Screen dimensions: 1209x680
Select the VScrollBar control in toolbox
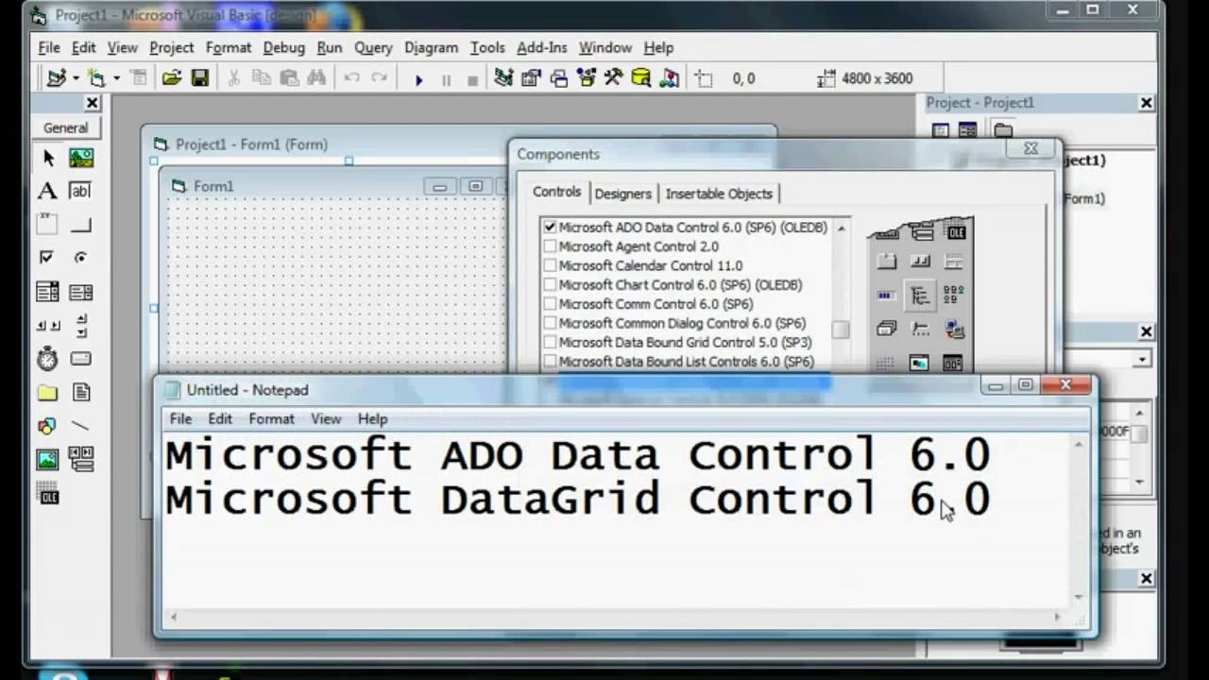click(x=81, y=326)
